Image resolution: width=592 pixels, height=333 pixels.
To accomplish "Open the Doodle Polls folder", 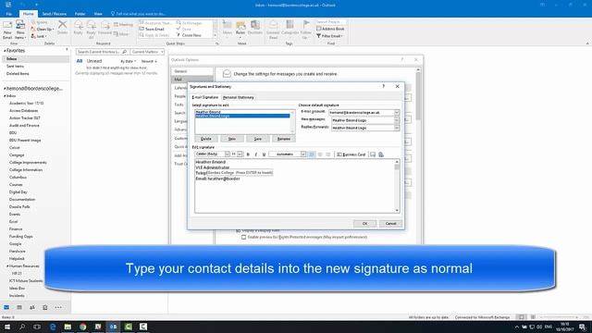I will tap(19, 207).
